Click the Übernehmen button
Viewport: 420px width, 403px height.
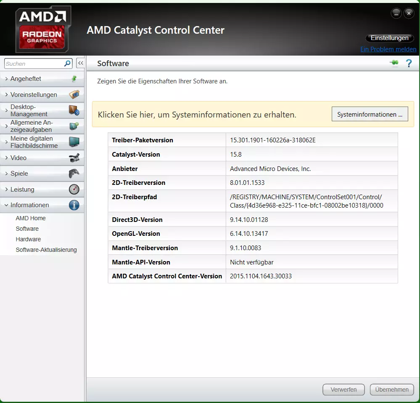391,390
